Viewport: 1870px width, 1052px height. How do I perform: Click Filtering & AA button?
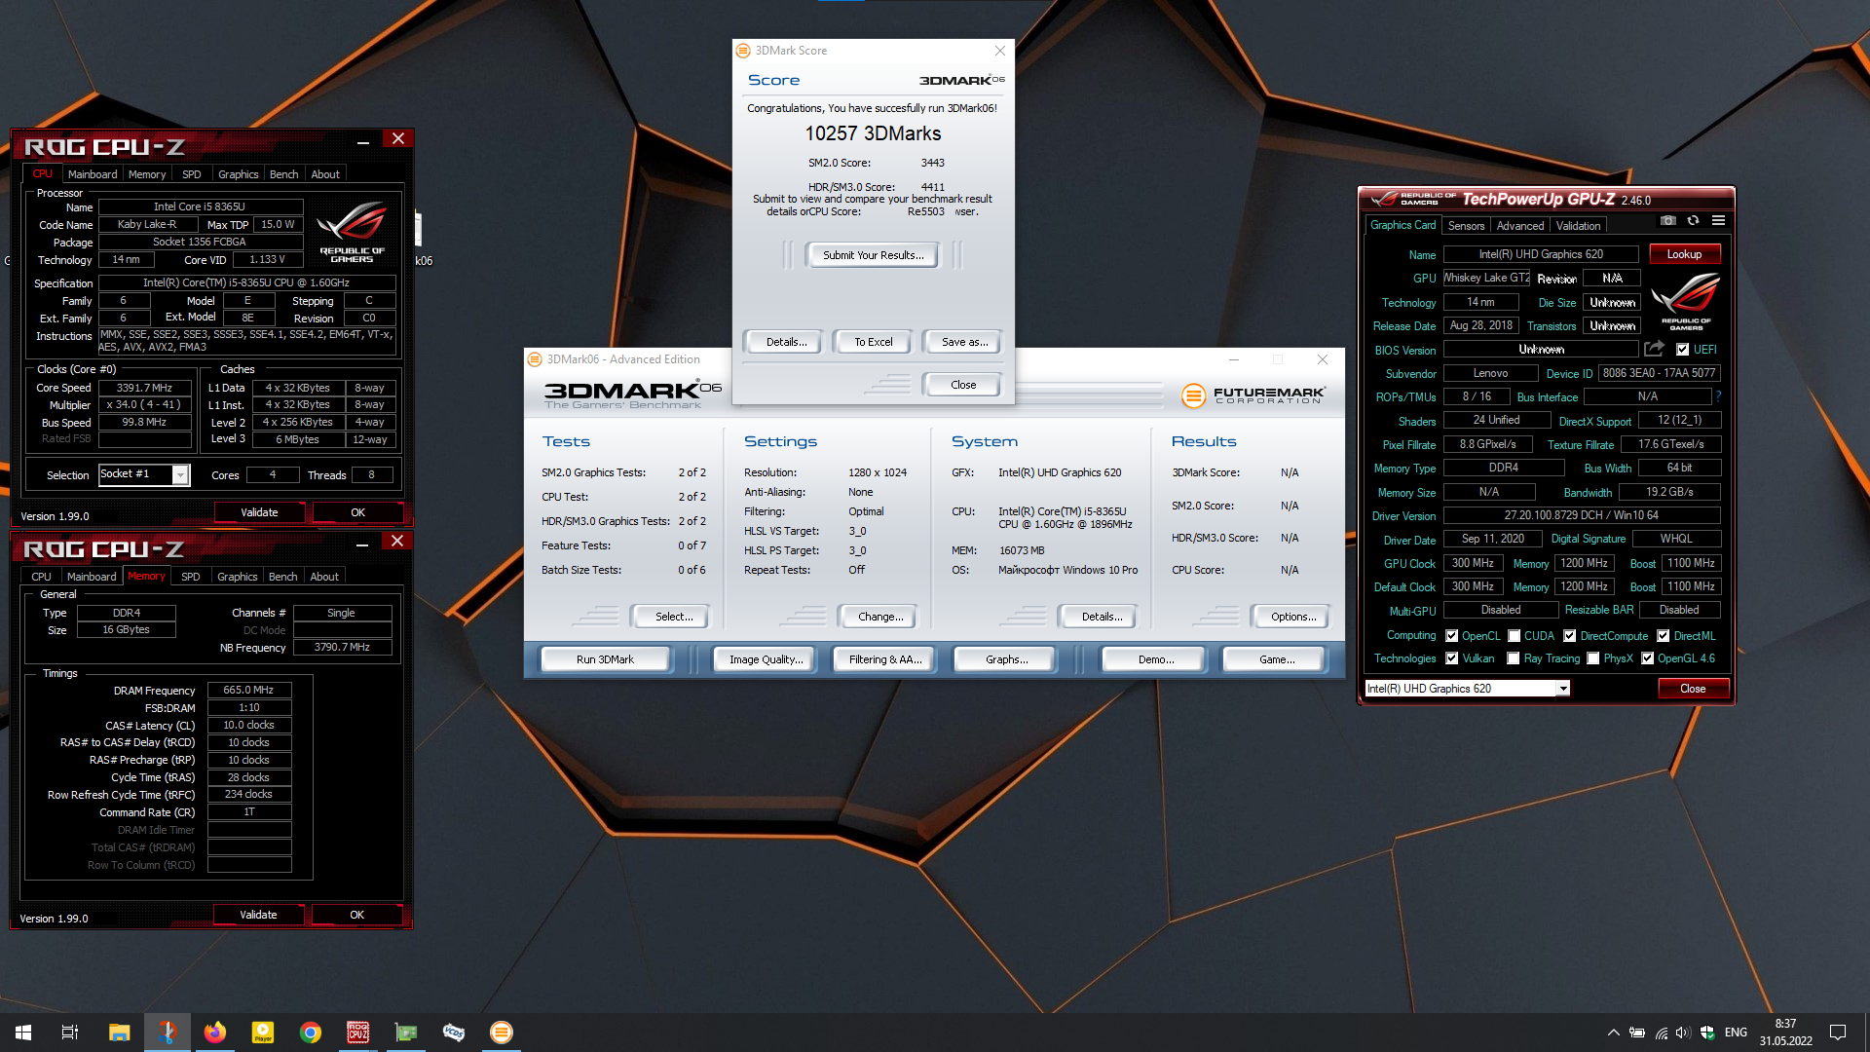point(885,659)
